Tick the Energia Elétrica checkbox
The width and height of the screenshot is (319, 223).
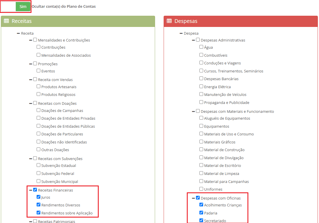point(201,86)
